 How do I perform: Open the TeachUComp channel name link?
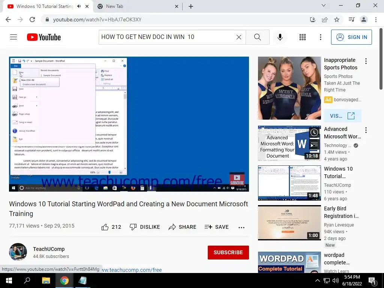(x=49, y=249)
